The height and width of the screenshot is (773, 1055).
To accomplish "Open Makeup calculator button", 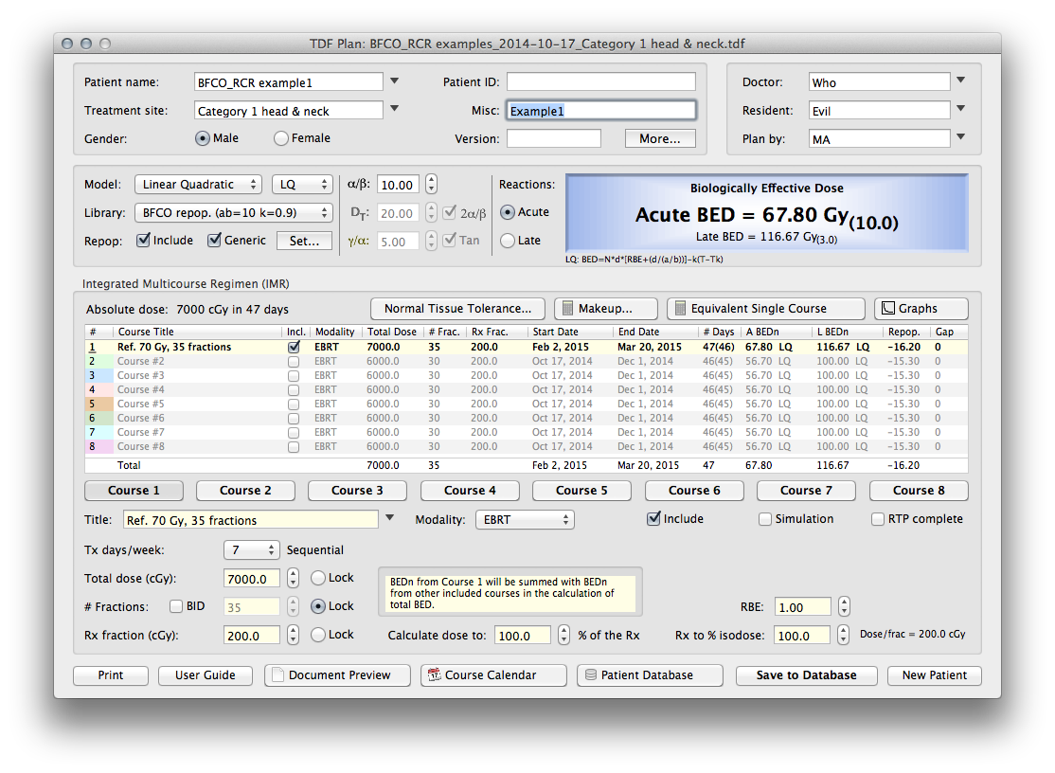I will (606, 309).
